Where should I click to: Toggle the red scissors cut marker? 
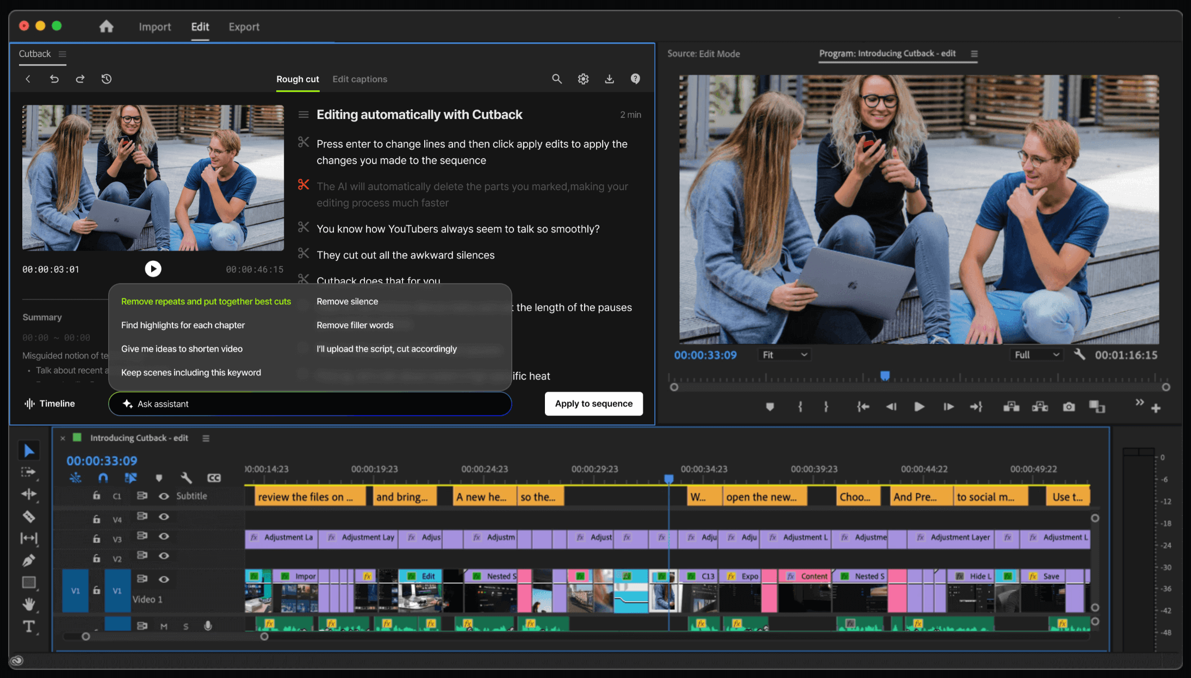tap(303, 185)
